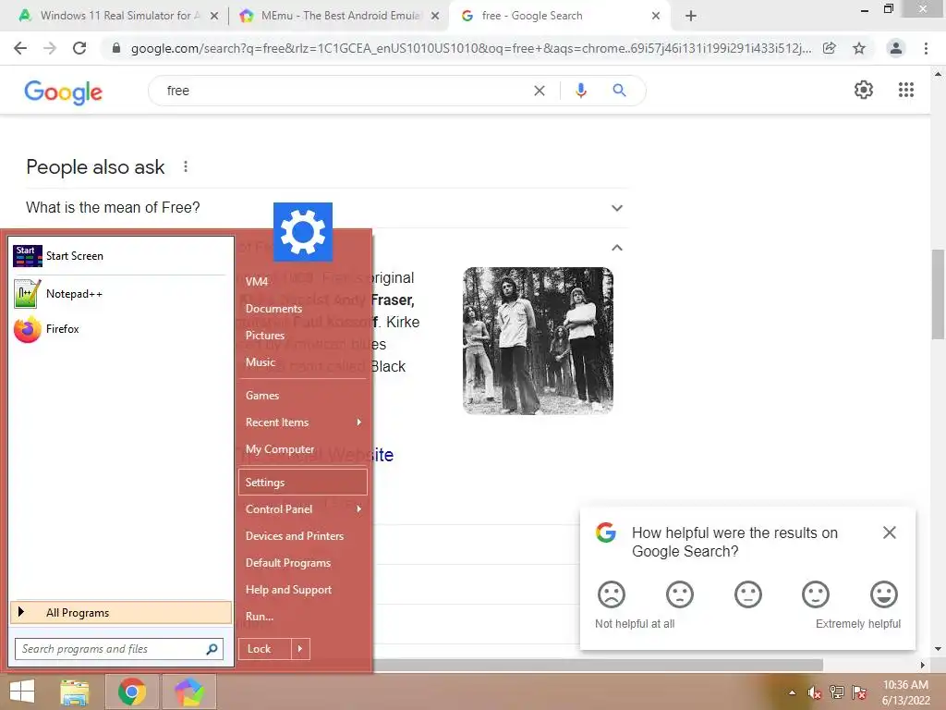Click network tray icon

coord(837,692)
